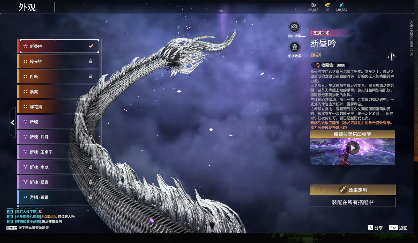Select the 断魂 skin entry
This screenshot has width=418, height=243.
pos(59,122)
